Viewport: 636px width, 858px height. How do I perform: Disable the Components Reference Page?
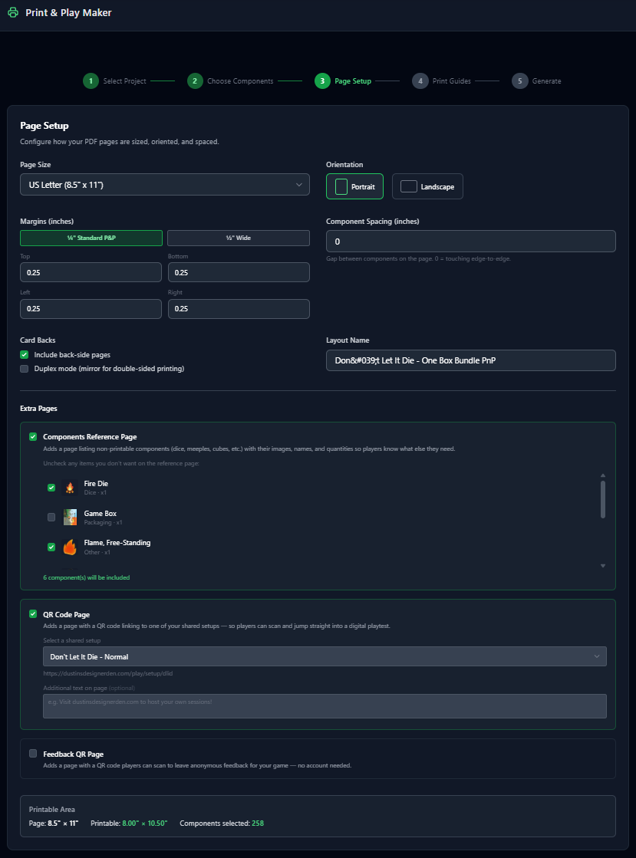(x=32, y=436)
